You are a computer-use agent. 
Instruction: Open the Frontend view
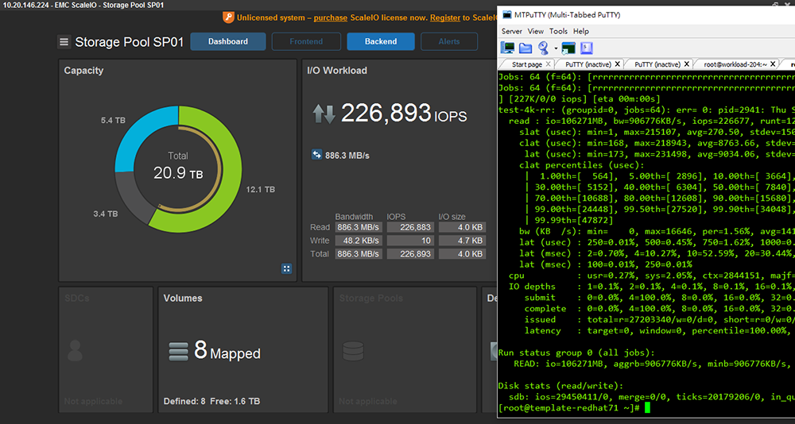coord(306,41)
